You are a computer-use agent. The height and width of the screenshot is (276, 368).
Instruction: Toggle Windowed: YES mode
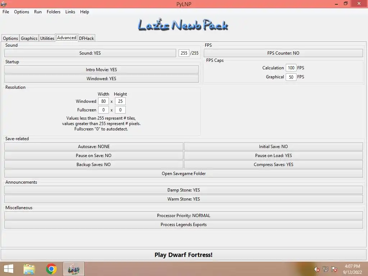(101, 78)
